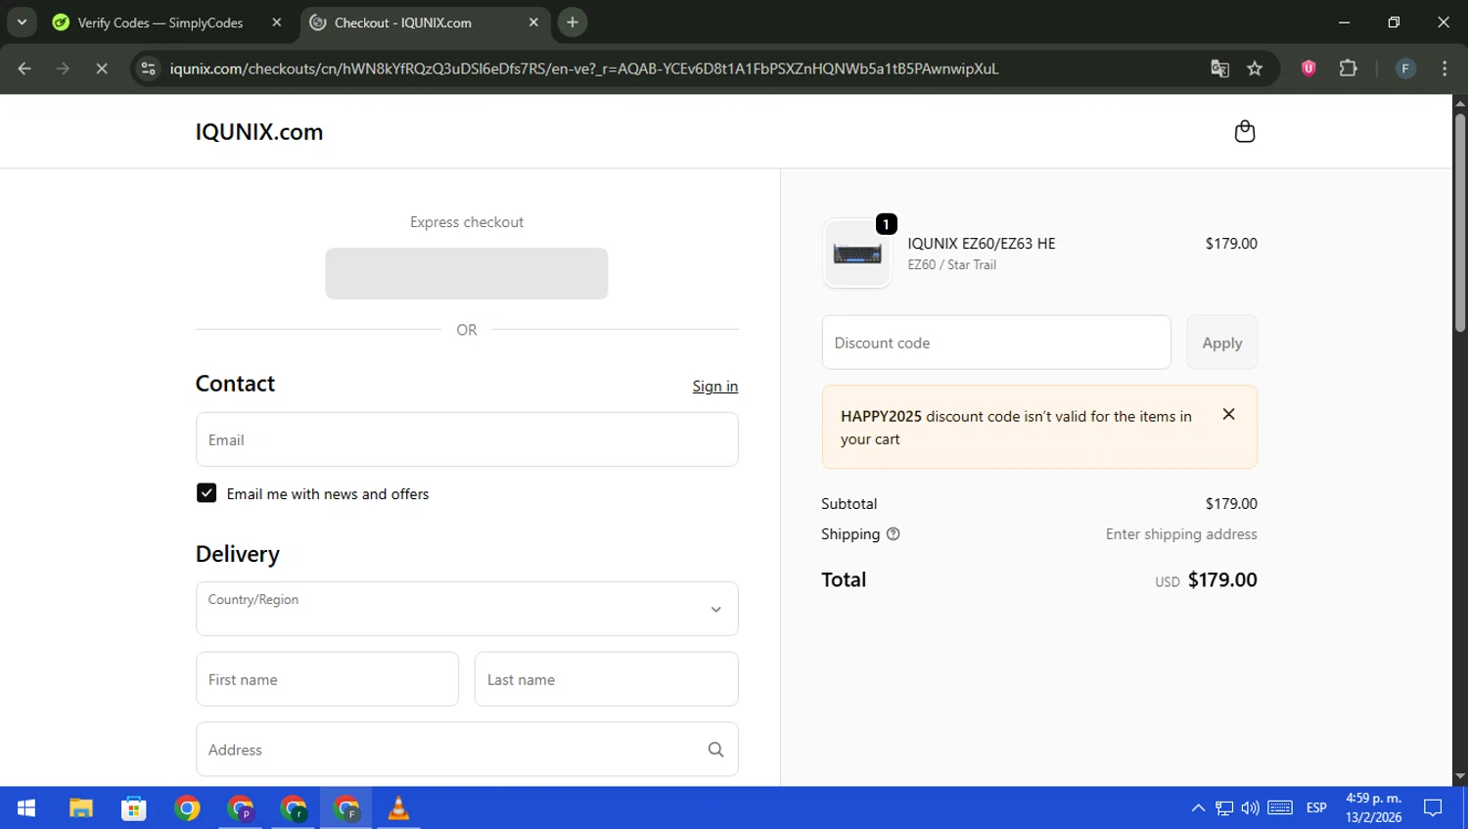Click the translate page icon

coord(1219,69)
